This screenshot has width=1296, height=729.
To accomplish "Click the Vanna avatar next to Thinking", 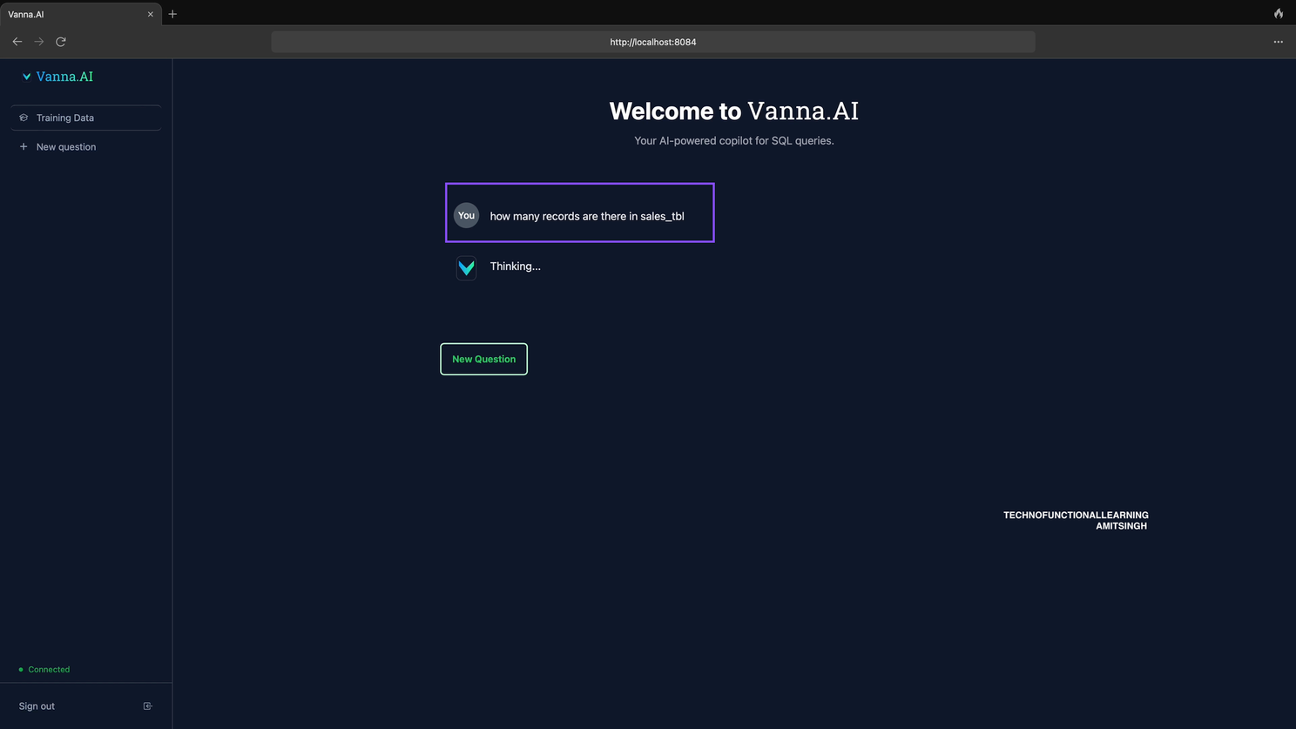I will click(x=467, y=267).
